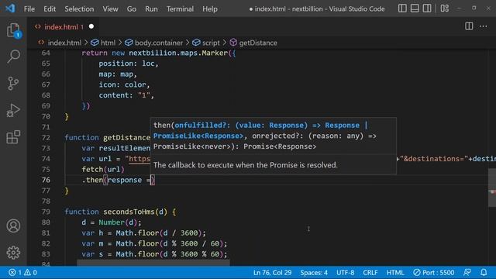Click the unsaved dot on index.html tab
Viewport: 496px width, 279px height.
tap(91, 26)
